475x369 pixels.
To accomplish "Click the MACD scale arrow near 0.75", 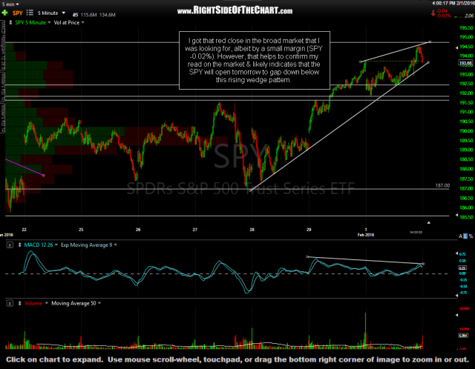I will 457,253.
